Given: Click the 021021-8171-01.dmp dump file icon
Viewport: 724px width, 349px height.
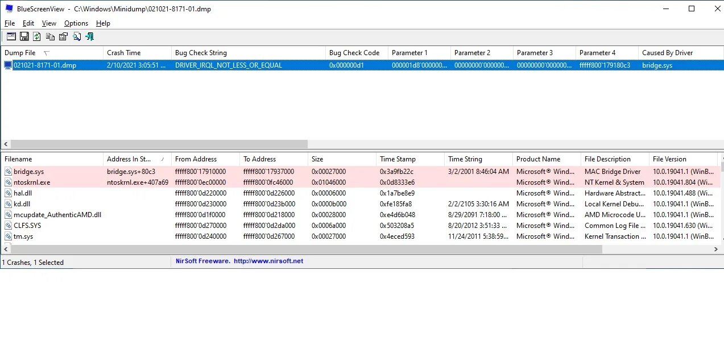Looking at the screenshot, I should click(x=7, y=65).
